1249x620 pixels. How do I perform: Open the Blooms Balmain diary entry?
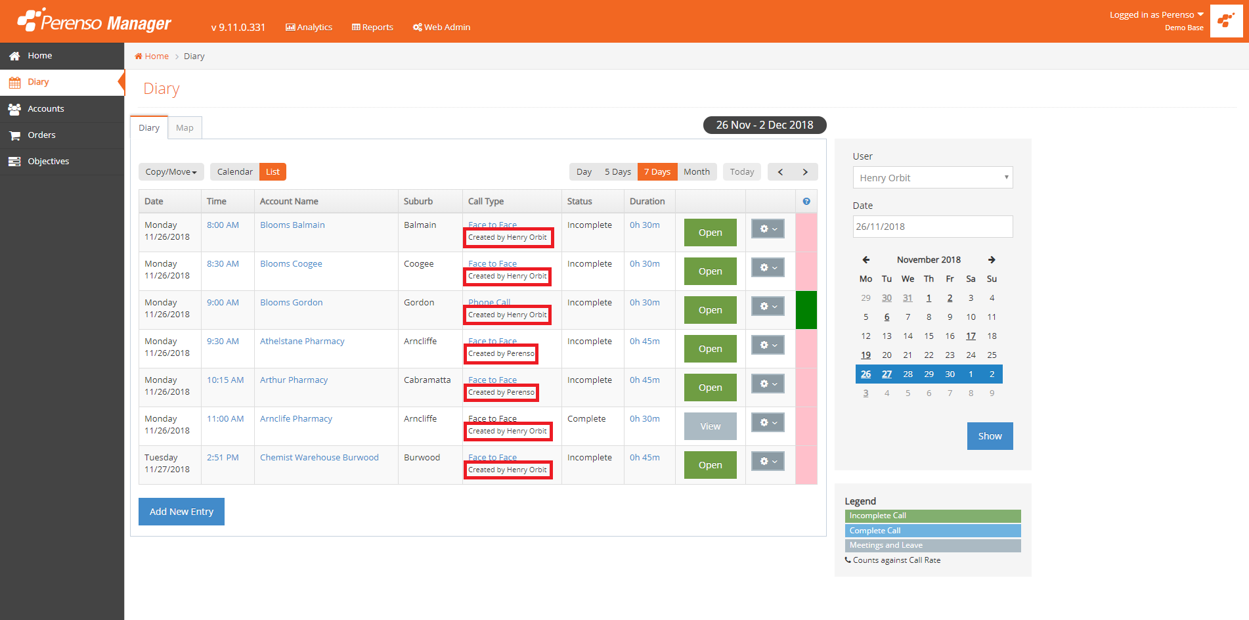pyautogui.click(x=710, y=232)
